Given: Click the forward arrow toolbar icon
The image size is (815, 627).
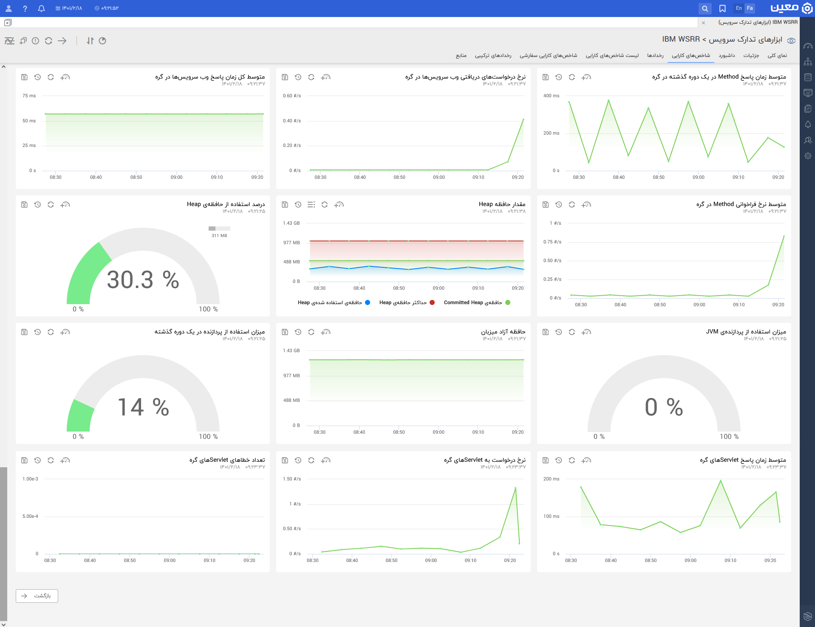Looking at the screenshot, I should [62, 41].
